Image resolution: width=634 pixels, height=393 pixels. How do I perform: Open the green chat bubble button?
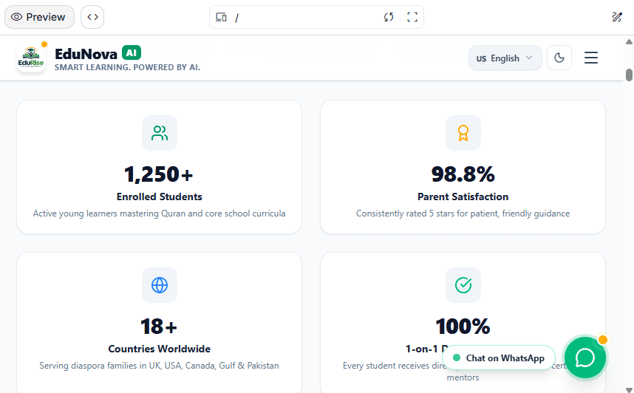(x=585, y=358)
